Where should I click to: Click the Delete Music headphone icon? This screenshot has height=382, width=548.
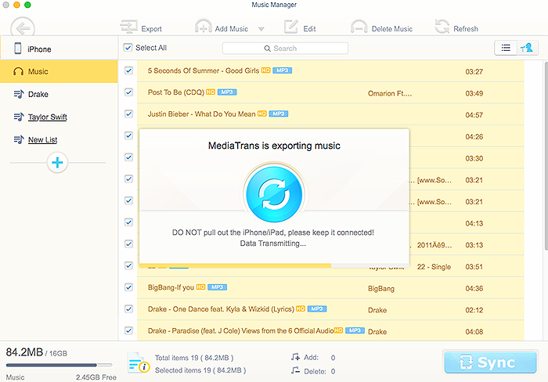[x=359, y=27]
